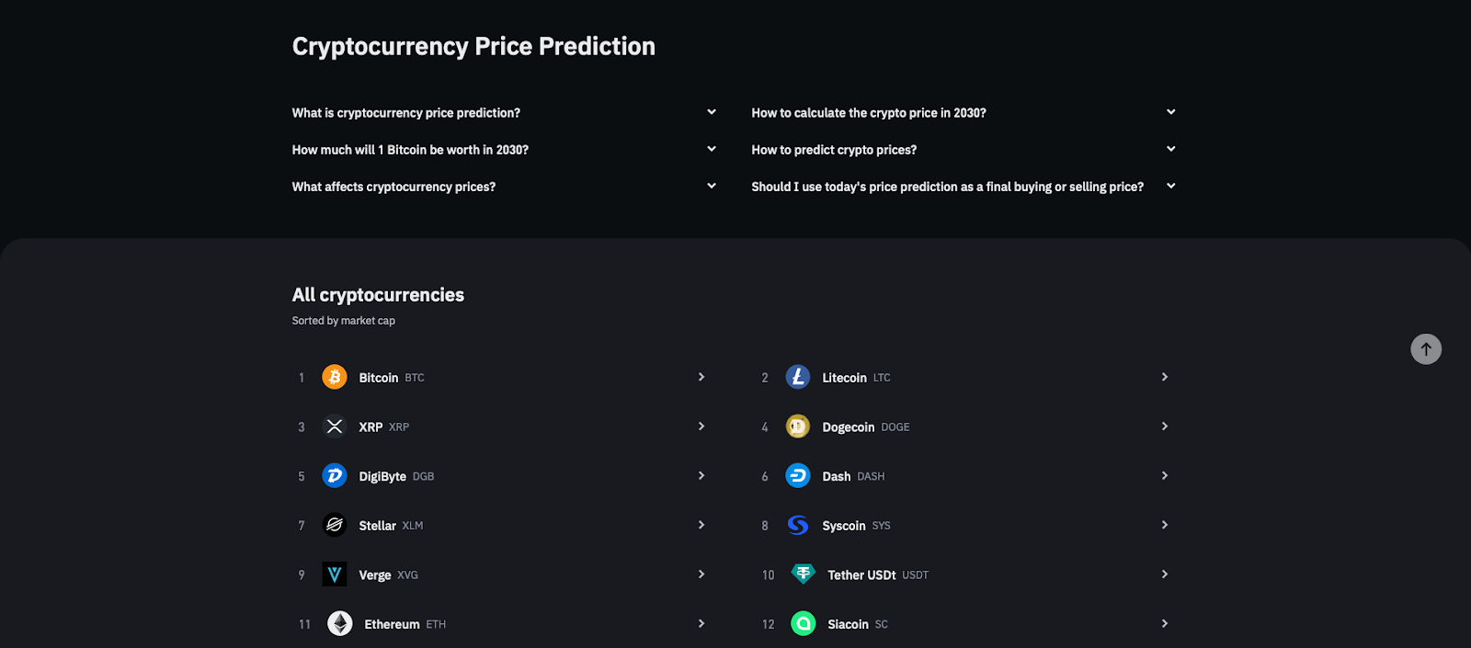Select the Ethereum ETH logo
The width and height of the screenshot is (1471, 648).
(x=340, y=623)
